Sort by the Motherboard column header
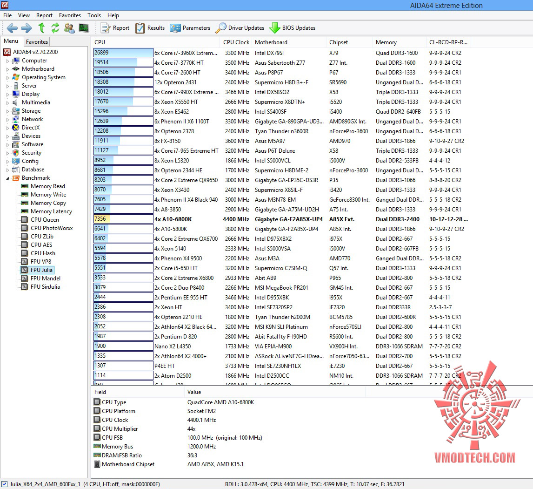Screen dimensions: 533x489 (289, 42)
